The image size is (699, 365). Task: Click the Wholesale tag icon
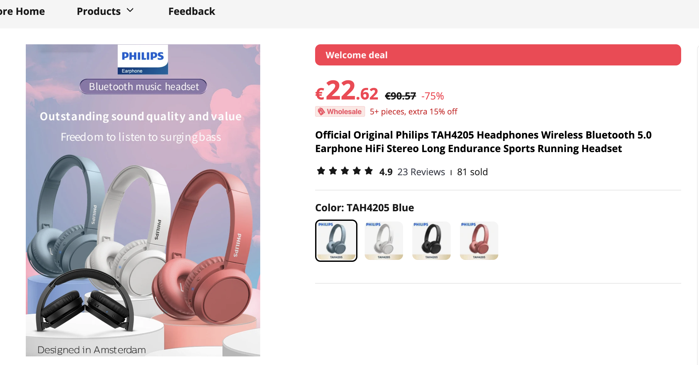click(x=321, y=112)
